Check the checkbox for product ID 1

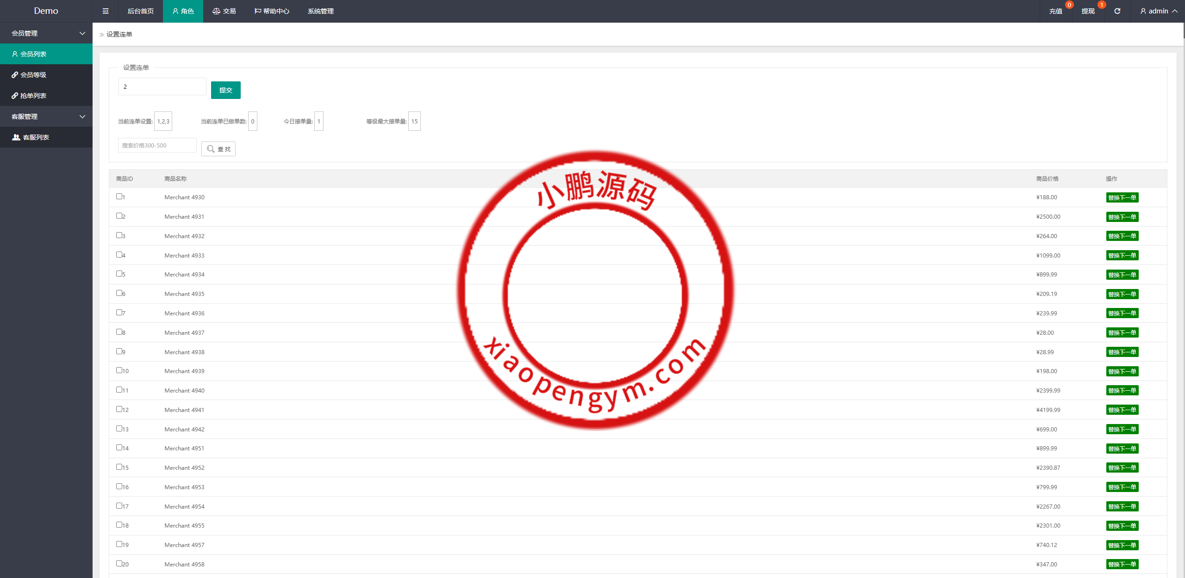pos(119,197)
